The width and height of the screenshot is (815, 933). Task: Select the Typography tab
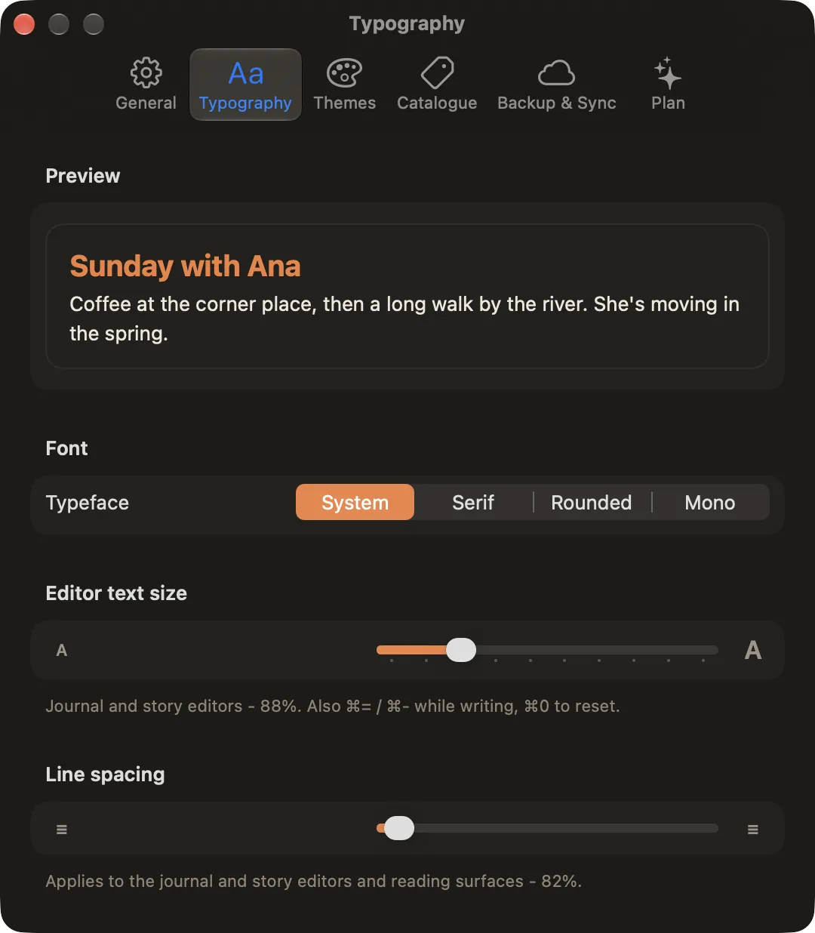tap(245, 85)
